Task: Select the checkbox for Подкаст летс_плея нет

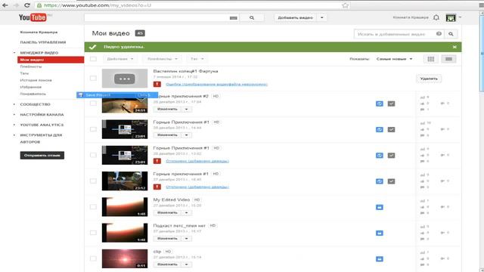Action: point(93,233)
